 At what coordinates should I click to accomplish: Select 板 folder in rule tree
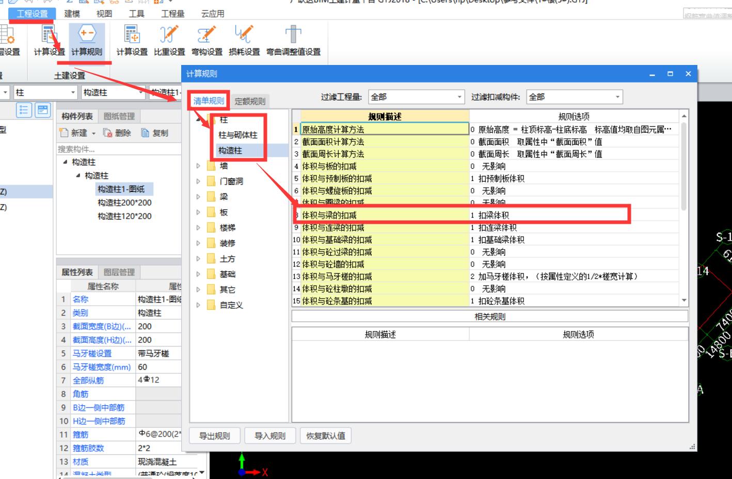pos(224,212)
